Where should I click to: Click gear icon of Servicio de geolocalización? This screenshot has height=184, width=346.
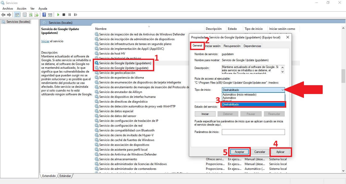pos(97,73)
